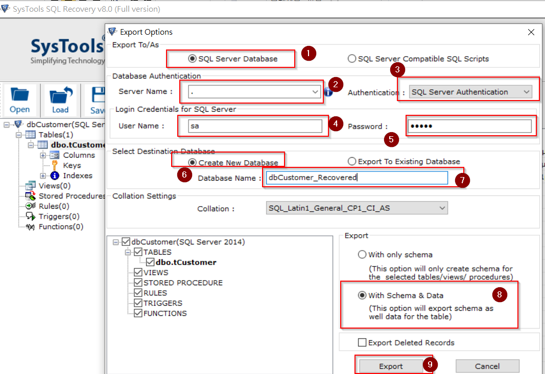Click the Save toolbar icon

(99, 94)
